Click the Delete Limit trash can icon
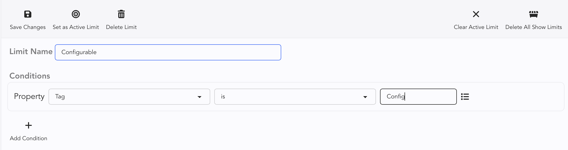The width and height of the screenshot is (568, 150). 121,14
